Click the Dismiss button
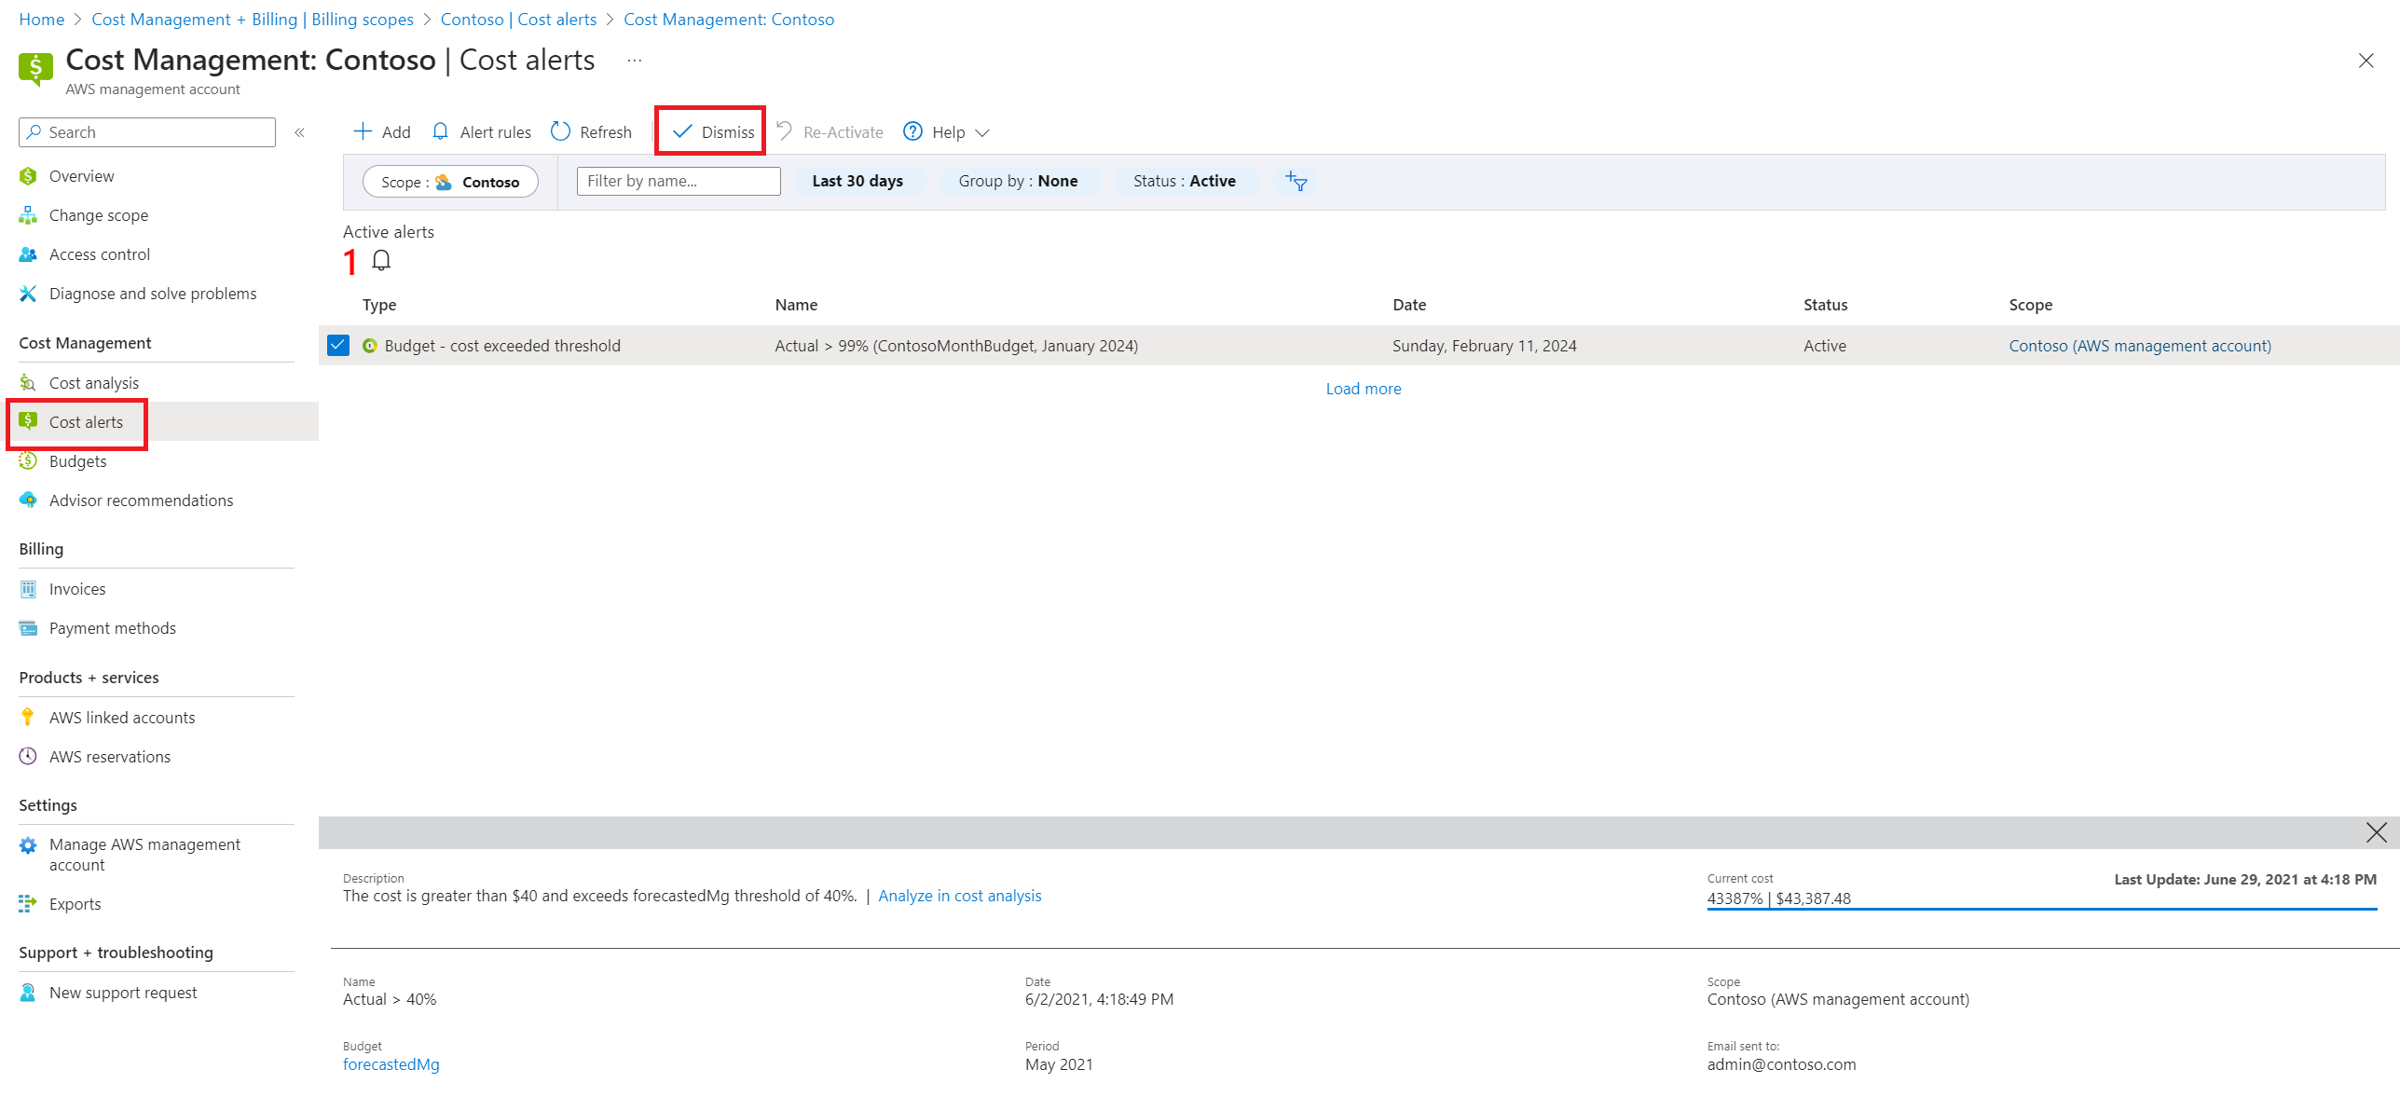The image size is (2400, 1097). coord(713,131)
